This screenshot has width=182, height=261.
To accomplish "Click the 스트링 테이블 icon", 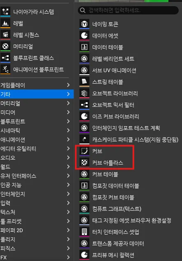I will point(84,82).
